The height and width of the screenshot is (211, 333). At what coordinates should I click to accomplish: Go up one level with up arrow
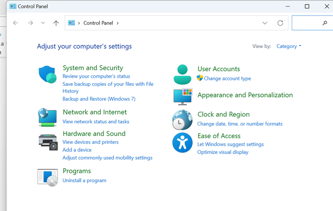click(56, 23)
